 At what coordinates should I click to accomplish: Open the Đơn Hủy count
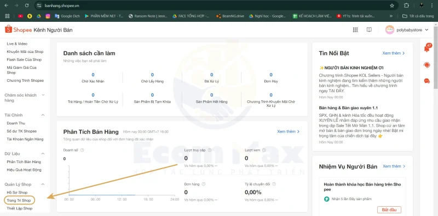[x=271, y=75]
